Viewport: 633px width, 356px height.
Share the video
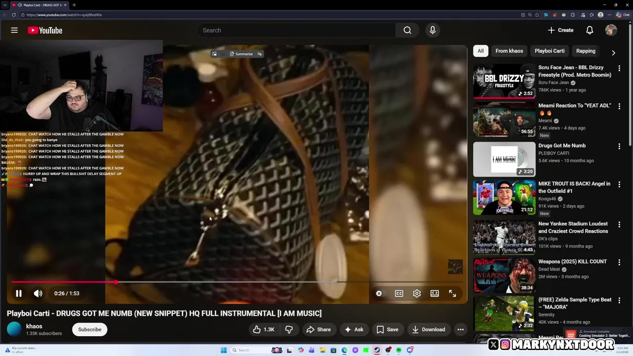coord(318,329)
